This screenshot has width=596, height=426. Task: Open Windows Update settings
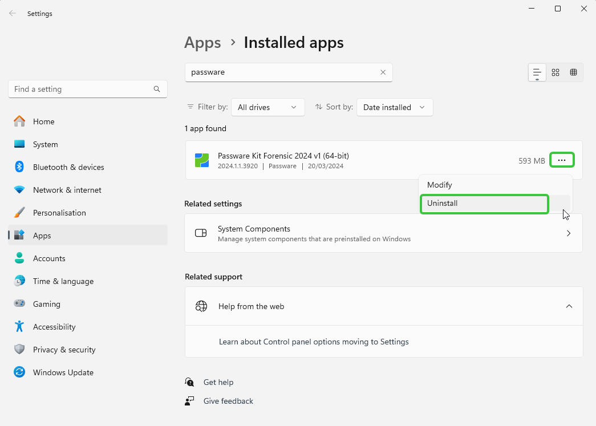click(x=88, y=372)
